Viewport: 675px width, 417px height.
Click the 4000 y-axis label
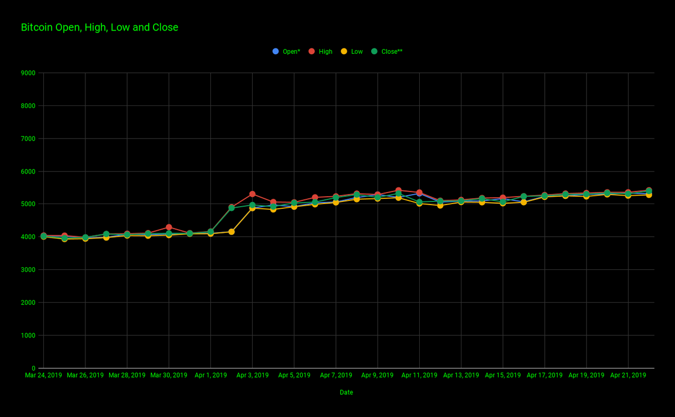click(29, 237)
